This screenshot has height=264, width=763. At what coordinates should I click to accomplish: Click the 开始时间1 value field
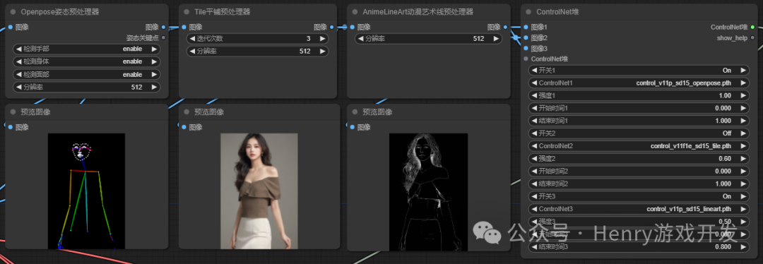(639, 108)
